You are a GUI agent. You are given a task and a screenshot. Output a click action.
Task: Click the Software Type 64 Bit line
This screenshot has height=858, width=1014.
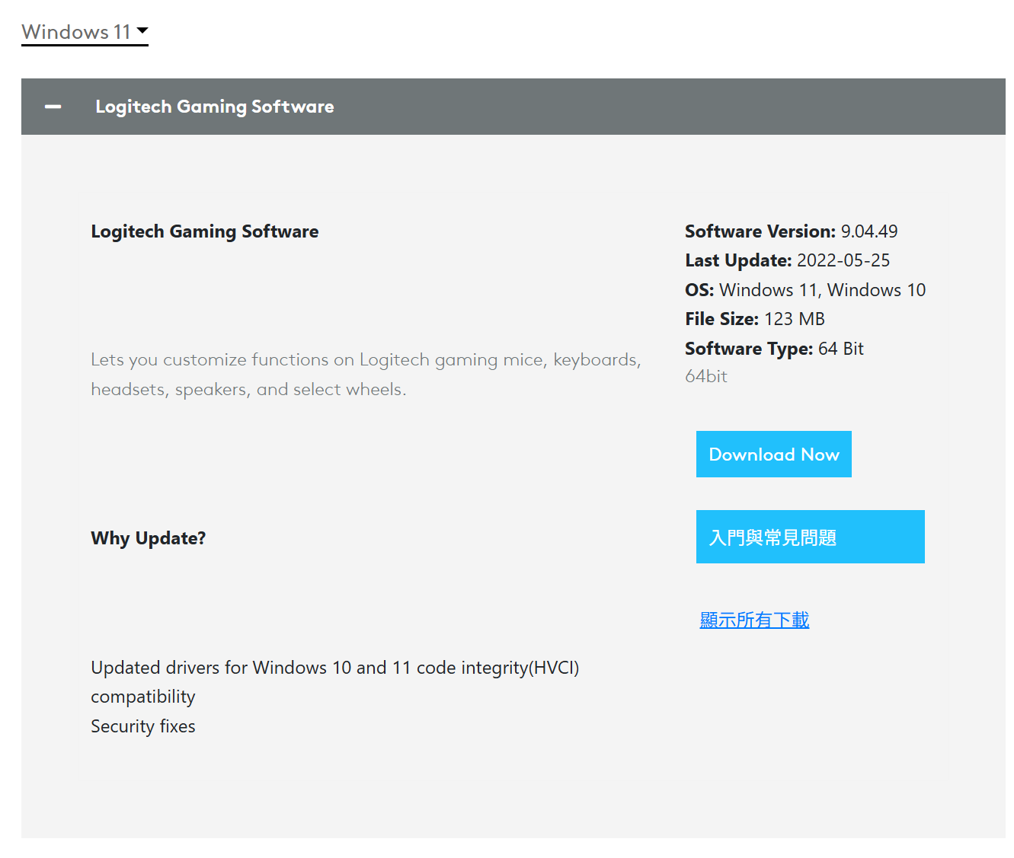773,349
